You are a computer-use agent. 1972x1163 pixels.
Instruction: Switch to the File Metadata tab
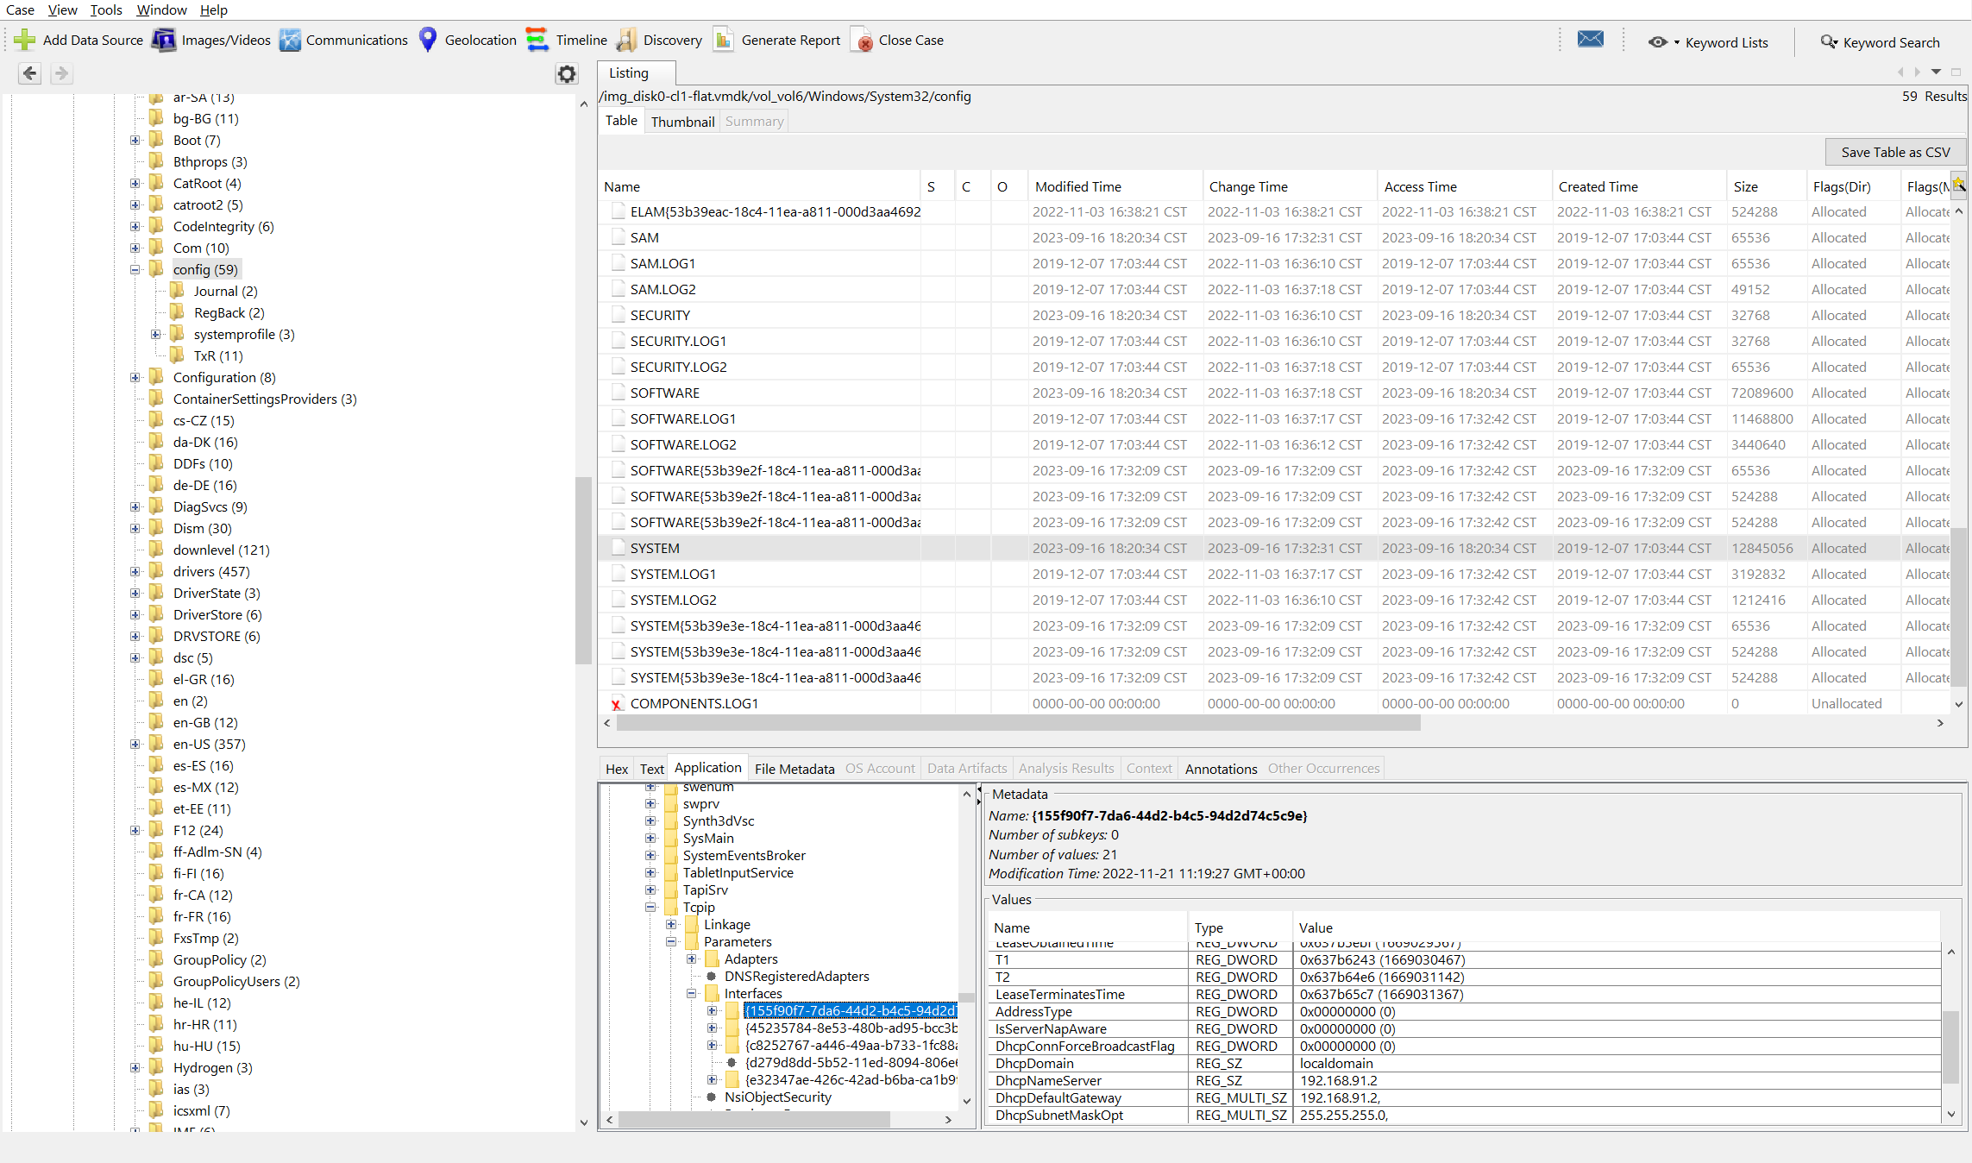[x=794, y=769]
